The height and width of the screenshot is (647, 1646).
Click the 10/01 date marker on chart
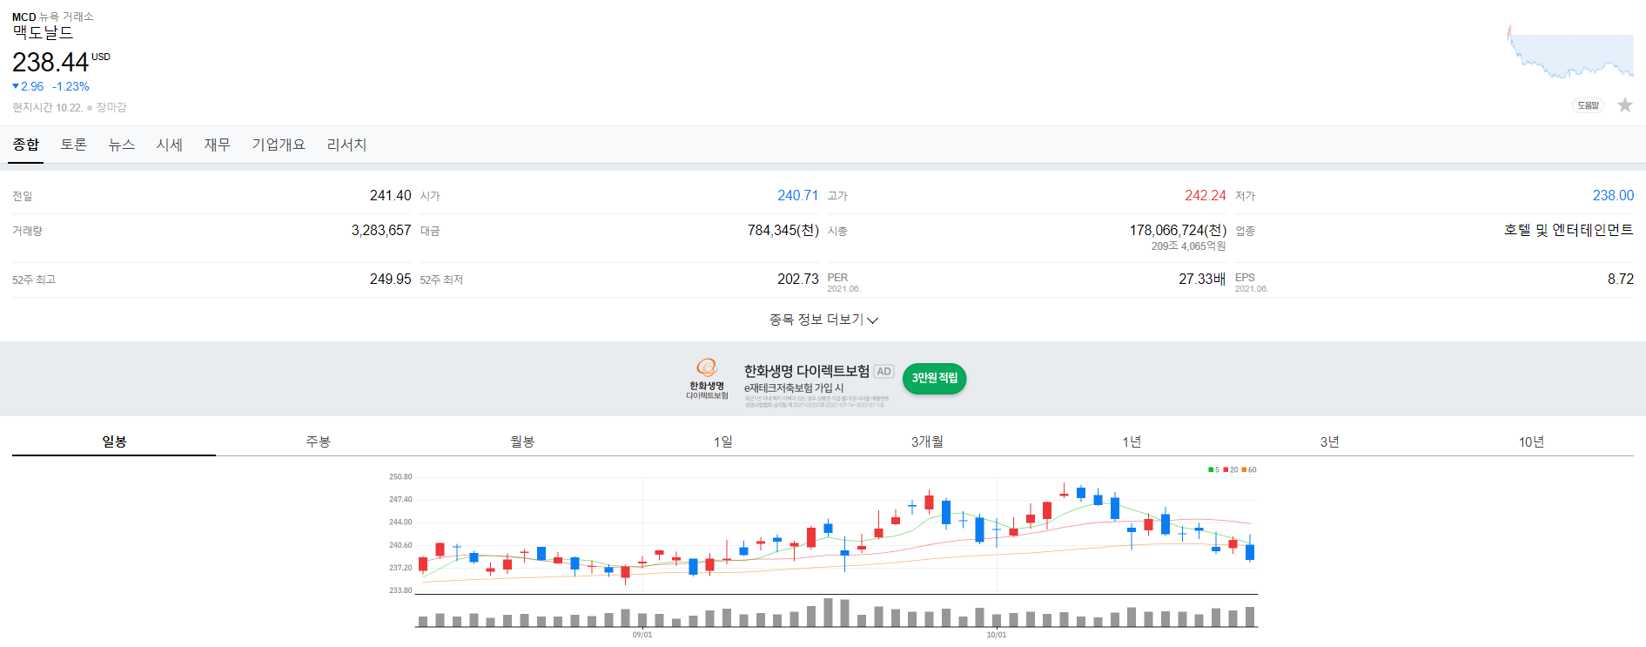pos(997,635)
